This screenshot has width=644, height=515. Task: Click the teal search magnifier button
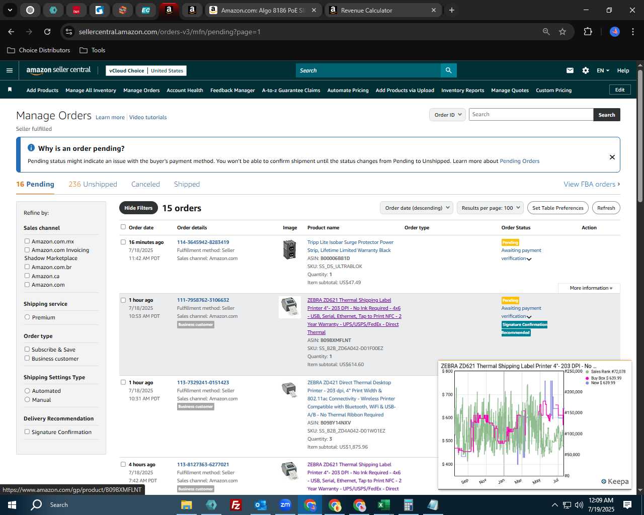[x=448, y=70]
